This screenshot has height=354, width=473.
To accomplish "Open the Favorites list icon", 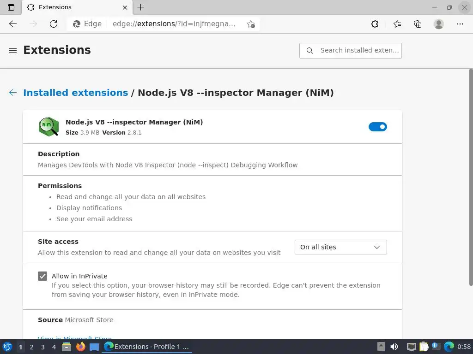I will click(x=397, y=24).
